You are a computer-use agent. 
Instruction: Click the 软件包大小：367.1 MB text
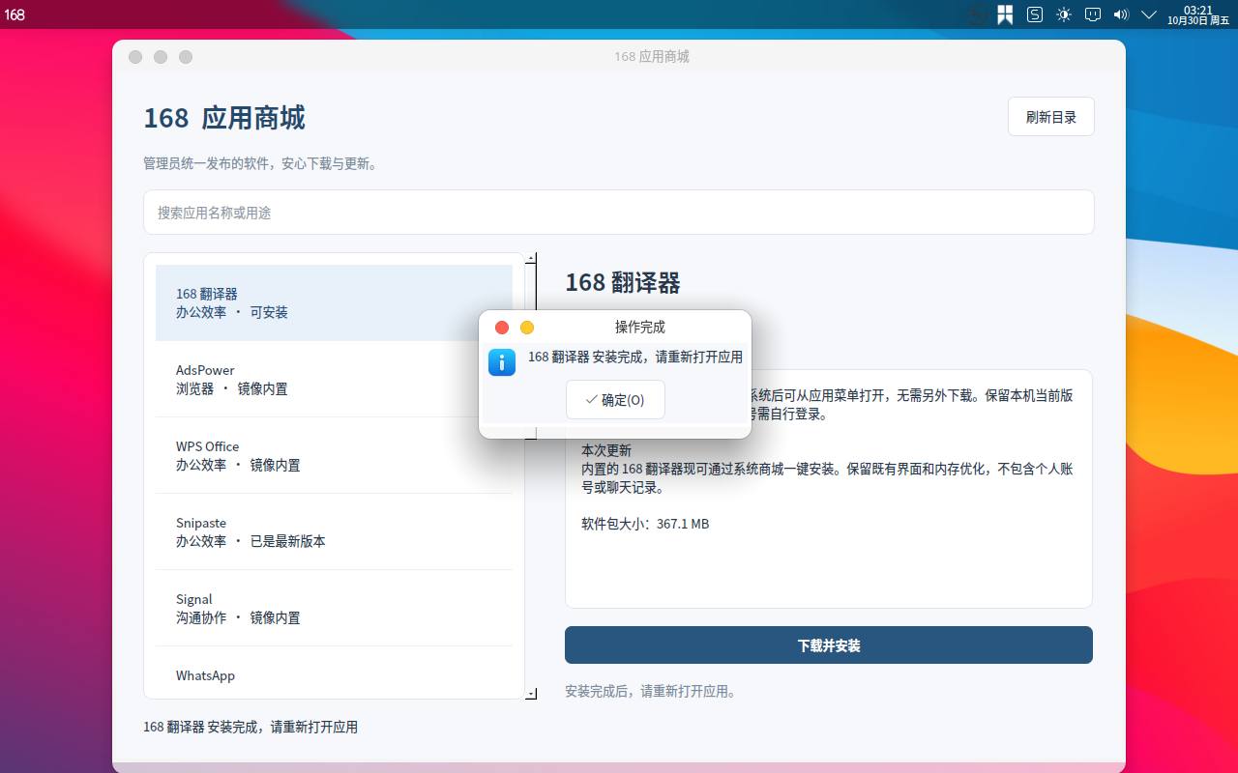pyautogui.click(x=645, y=524)
